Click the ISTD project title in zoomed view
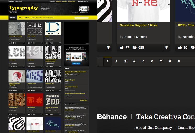 (x=186, y=25)
